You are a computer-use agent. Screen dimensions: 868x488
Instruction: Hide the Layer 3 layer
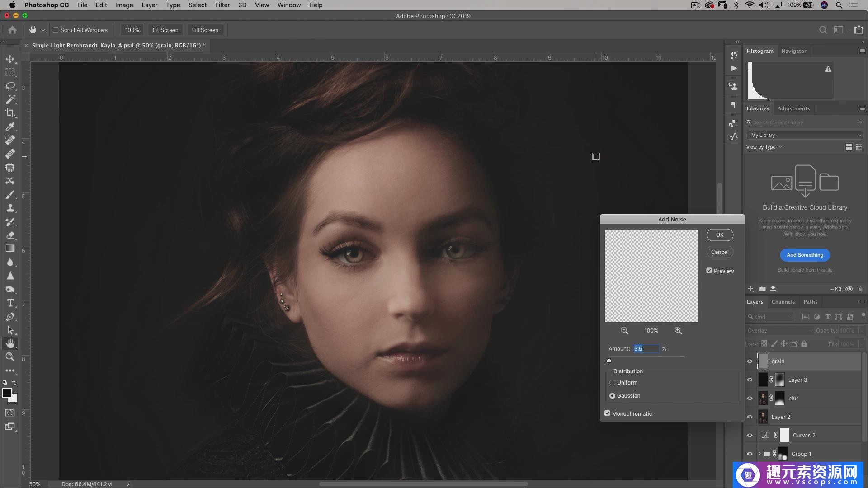click(750, 380)
